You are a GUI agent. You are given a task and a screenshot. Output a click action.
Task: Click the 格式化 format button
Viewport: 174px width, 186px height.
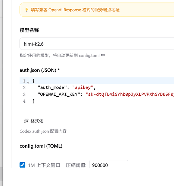[33, 121]
